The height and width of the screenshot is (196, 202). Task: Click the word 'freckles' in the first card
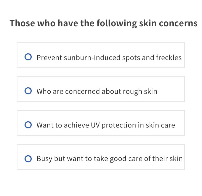tap(169, 57)
